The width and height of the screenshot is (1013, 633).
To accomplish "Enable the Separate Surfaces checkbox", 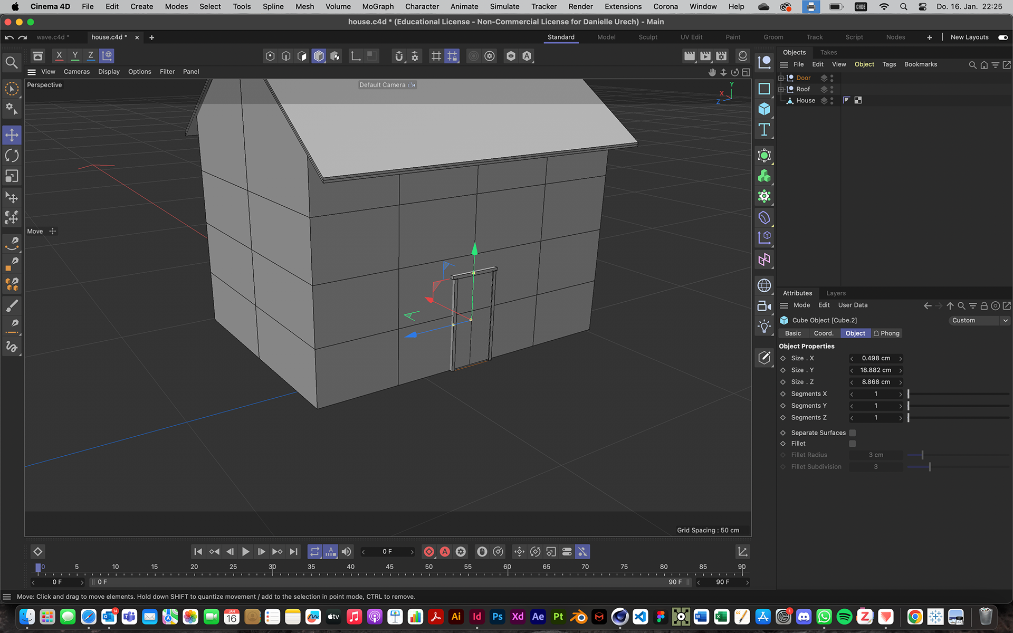I will pos(852,433).
